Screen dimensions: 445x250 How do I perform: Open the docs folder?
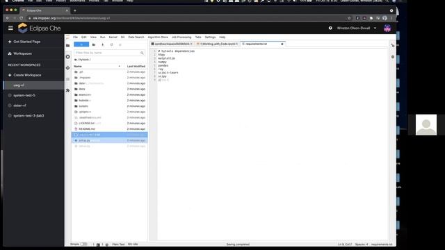(x=109, y=89)
